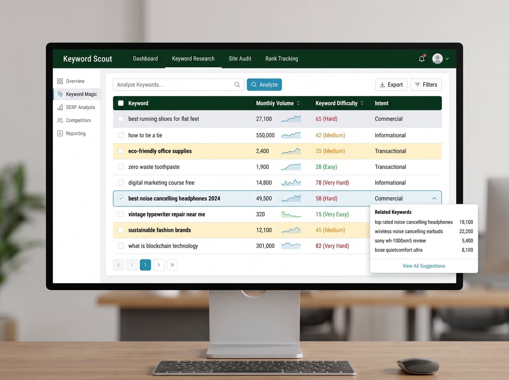
Task: Sort by Monthly Volume arrows
Action: [298, 103]
